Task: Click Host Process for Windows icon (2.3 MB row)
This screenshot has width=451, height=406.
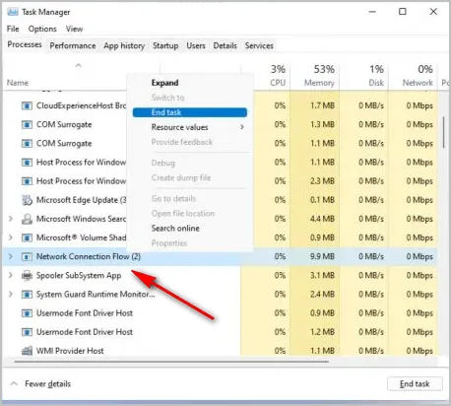Action: pos(27,181)
